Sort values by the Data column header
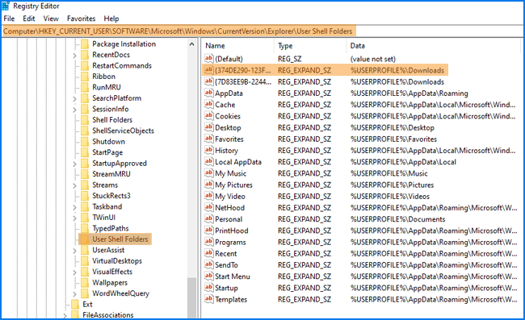Viewport: 525px width, 320px height. pyautogui.click(x=434, y=46)
